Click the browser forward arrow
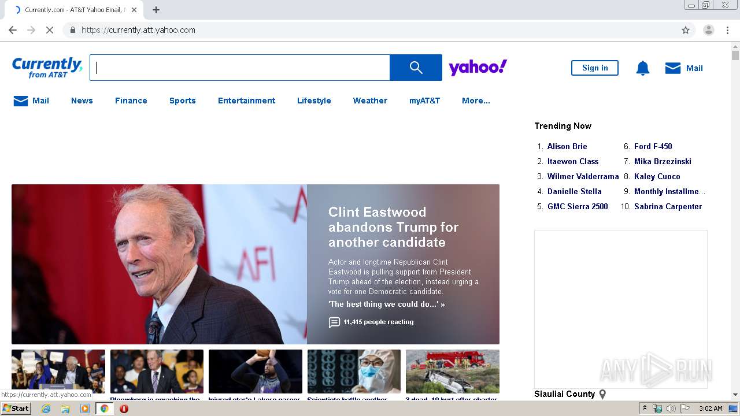 pos(31,30)
